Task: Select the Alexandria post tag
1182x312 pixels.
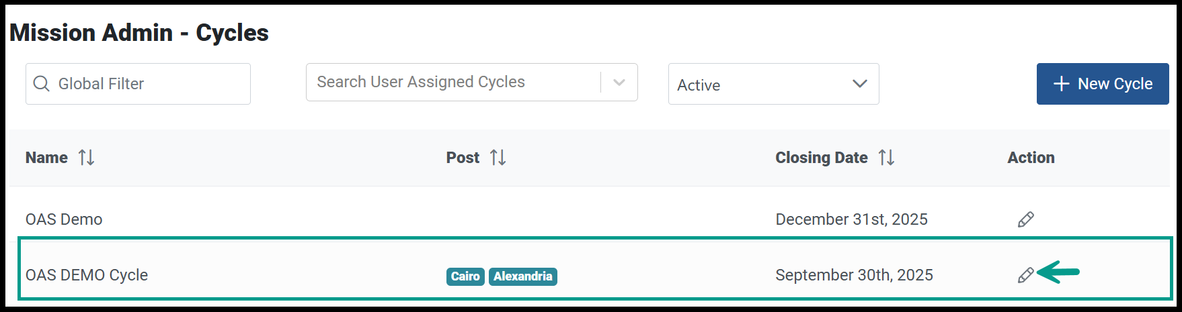Action: click(x=523, y=276)
